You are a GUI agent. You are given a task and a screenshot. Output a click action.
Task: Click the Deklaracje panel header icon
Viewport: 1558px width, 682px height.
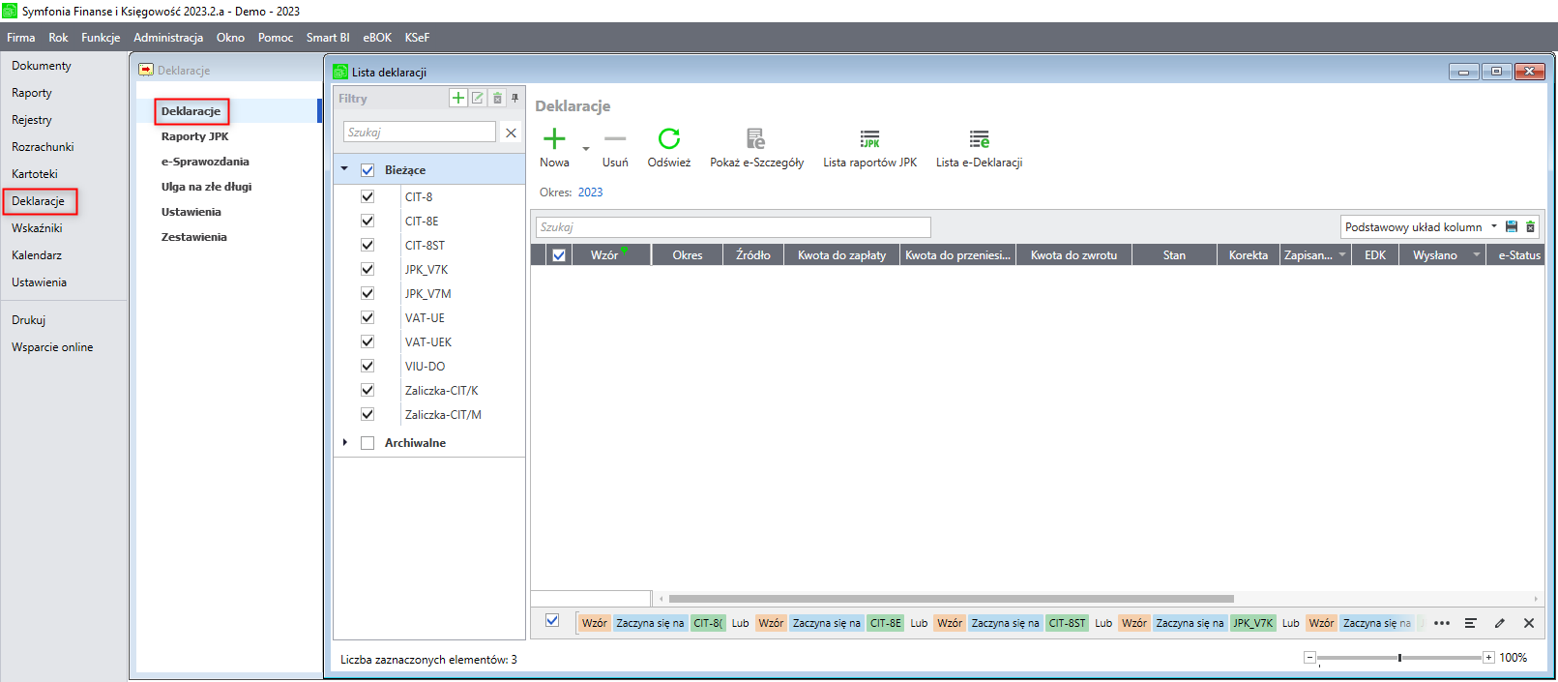[x=146, y=70]
